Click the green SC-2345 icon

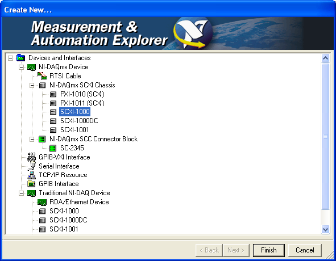[53, 148]
